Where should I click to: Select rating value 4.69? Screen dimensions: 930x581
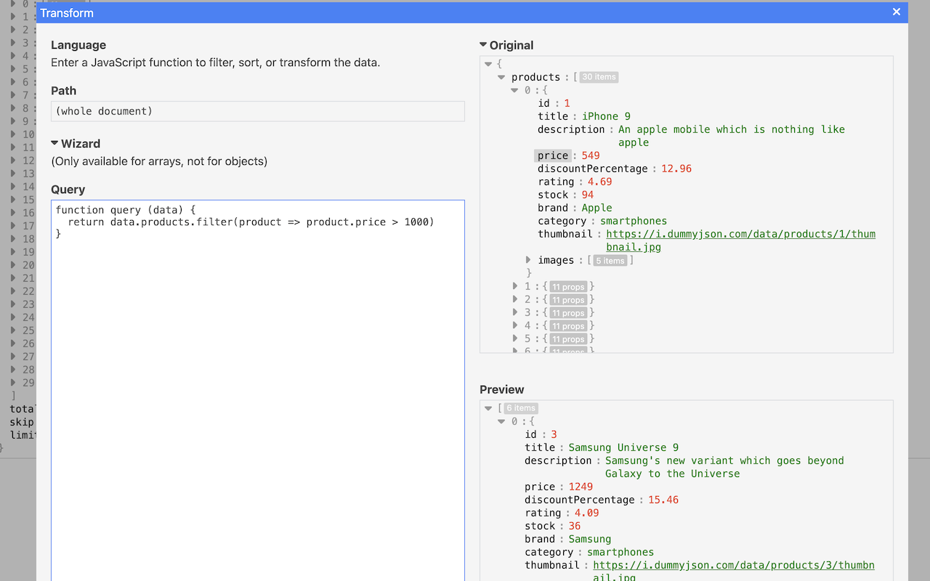point(600,182)
